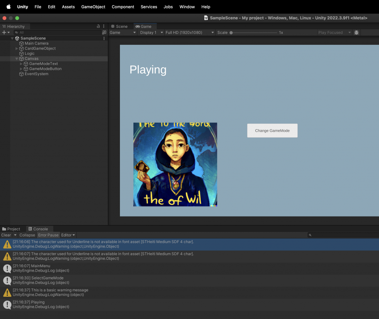Click the Main Camera cube icon

pyautogui.click(x=21, y=44)
